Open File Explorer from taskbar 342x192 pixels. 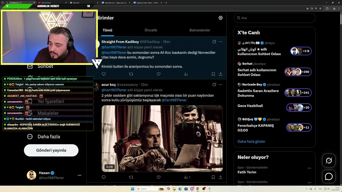click(174, 189)
